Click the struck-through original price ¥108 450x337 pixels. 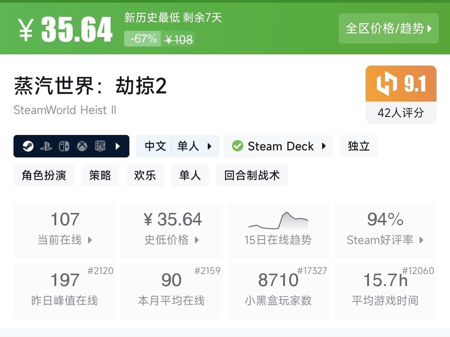(x=179, y=39)
